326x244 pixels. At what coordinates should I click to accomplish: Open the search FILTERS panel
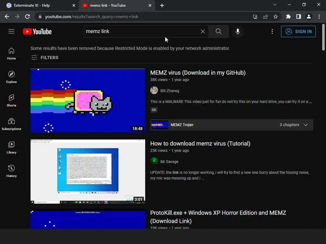(x=45, y=58)
